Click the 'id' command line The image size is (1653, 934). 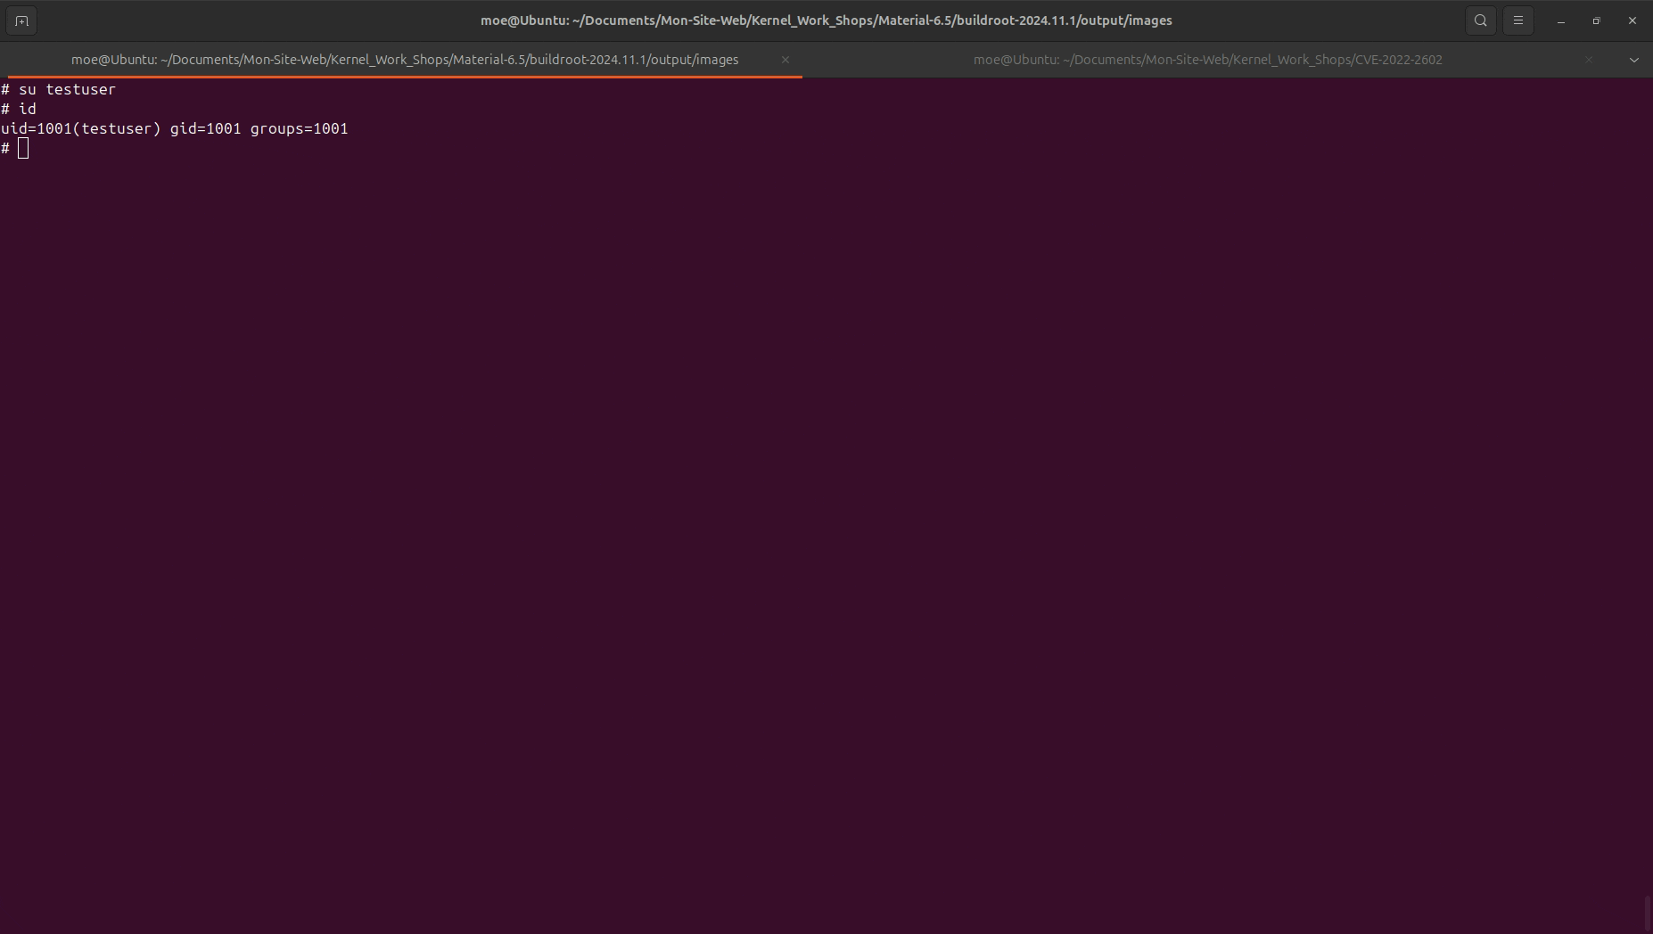point(19,109)
